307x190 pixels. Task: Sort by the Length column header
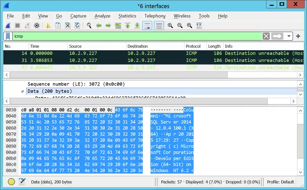215,46
